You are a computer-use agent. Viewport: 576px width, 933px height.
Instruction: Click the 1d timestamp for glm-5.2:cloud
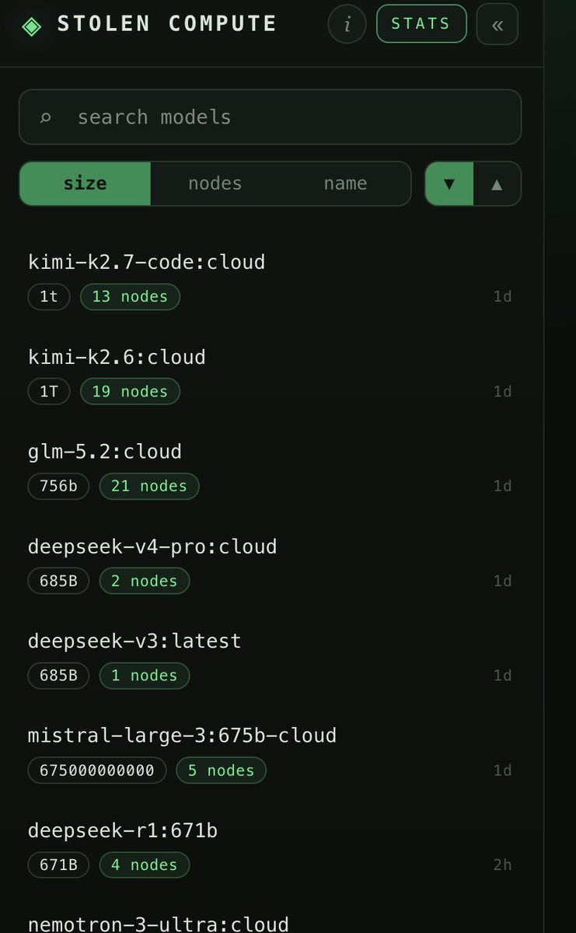pyautogui.click(x=502, y=486)
